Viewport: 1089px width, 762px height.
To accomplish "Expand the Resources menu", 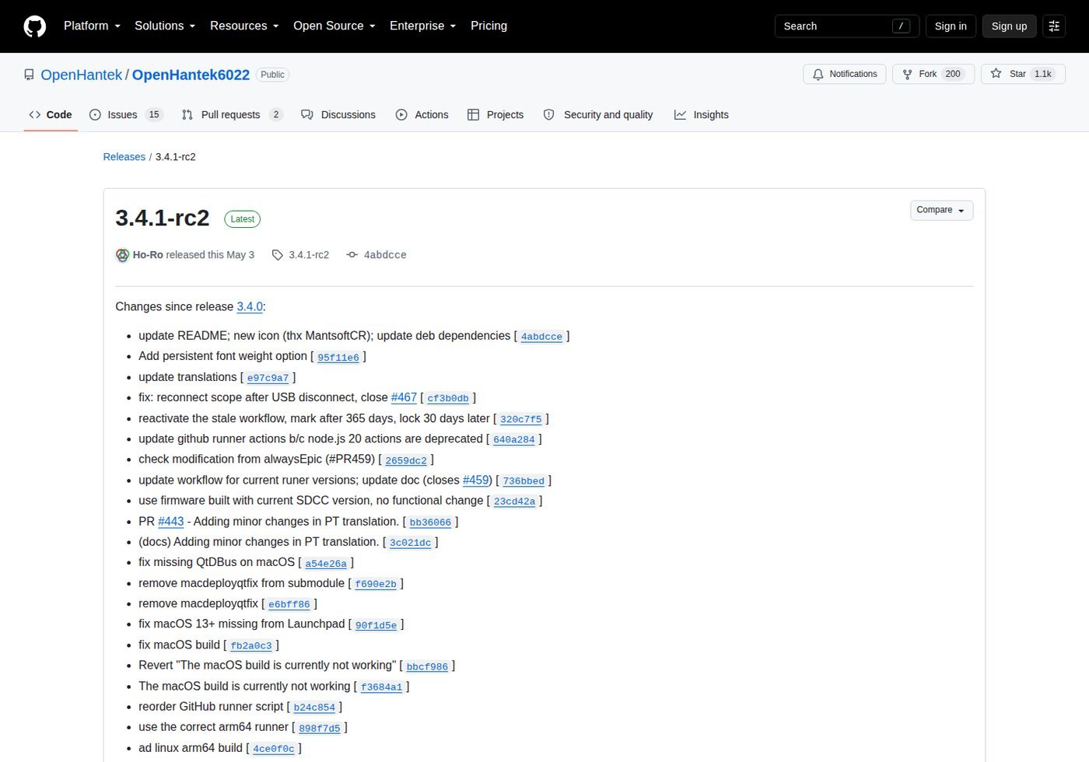I will (x=244, y=26).
